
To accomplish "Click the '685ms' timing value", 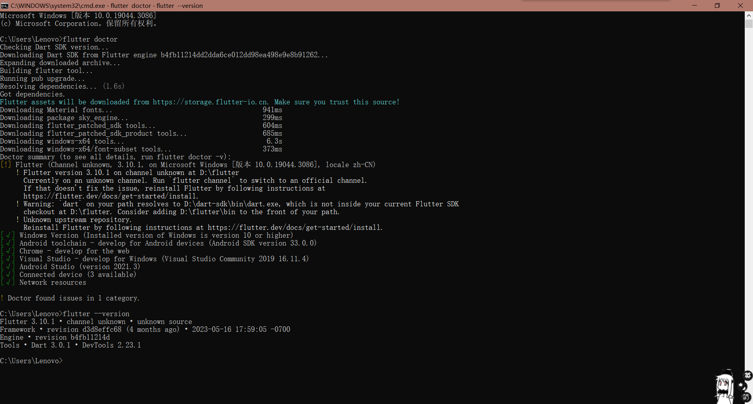I will pos(273,133).
